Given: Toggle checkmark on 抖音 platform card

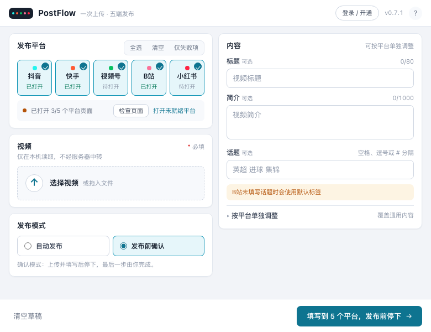Looking at the screenshot, I should coord(45,66).
